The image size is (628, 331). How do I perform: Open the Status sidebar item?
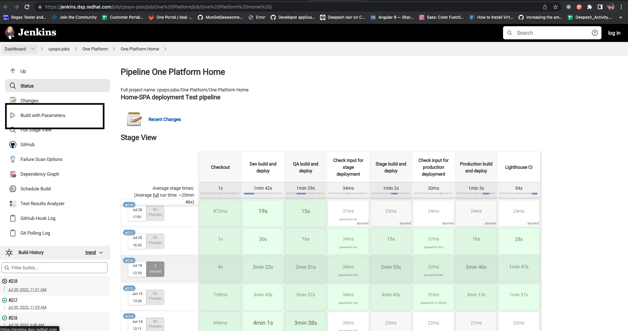point(57,86)
